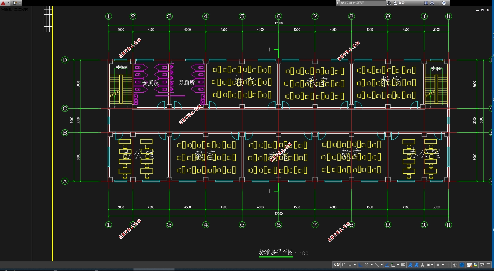The image size is (494, 271).
Task: Open status bar customization menu
Action: 489,265
